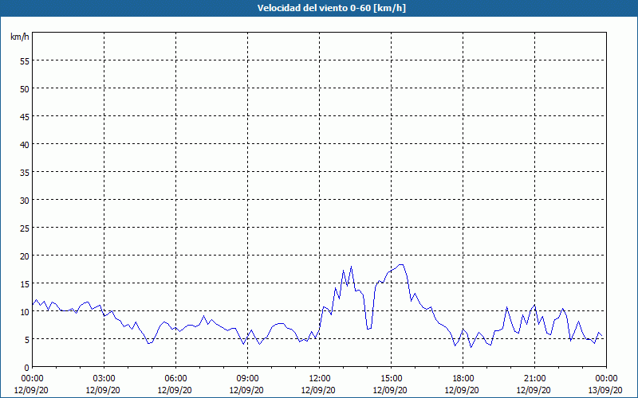Click the y-axis value 10
The image size is (638, 398).
pos(25,311)
